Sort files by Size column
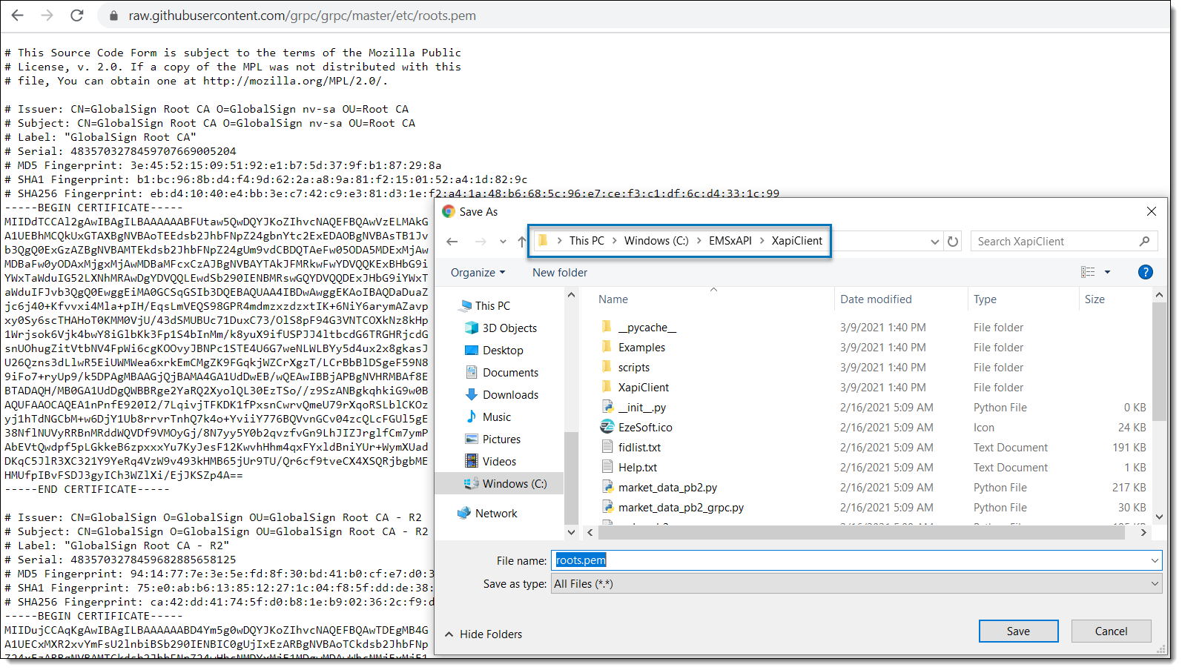 pyautogui.click(x=1094, y=299)
